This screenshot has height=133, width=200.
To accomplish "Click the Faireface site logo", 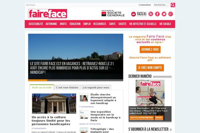I will (48, 14).
